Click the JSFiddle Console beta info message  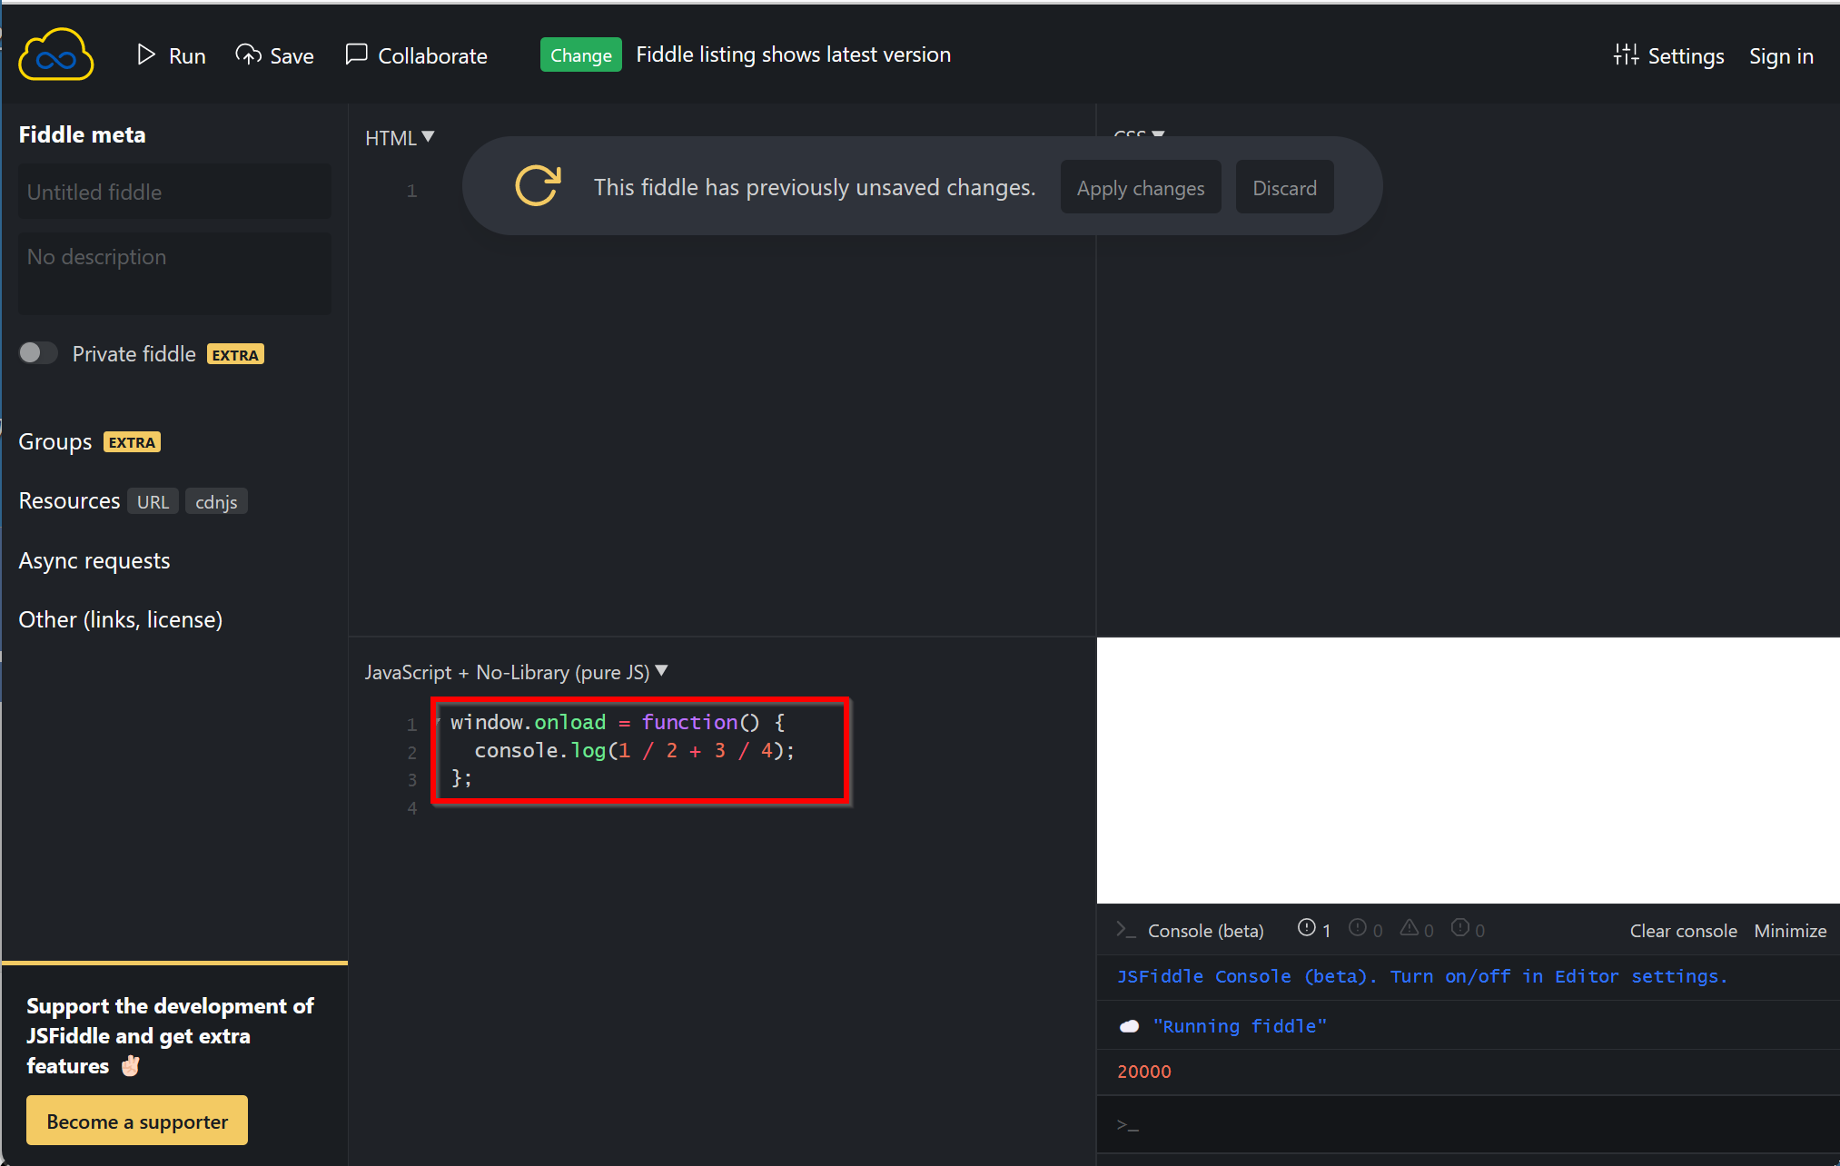tap(1422, 976)
